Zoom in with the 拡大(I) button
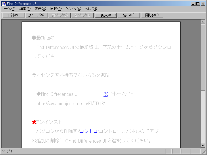This screenshot has width=207, height=155. coord(106,15)
